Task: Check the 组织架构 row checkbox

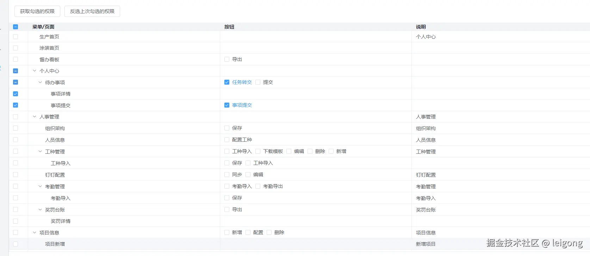Action: point(15,128)
